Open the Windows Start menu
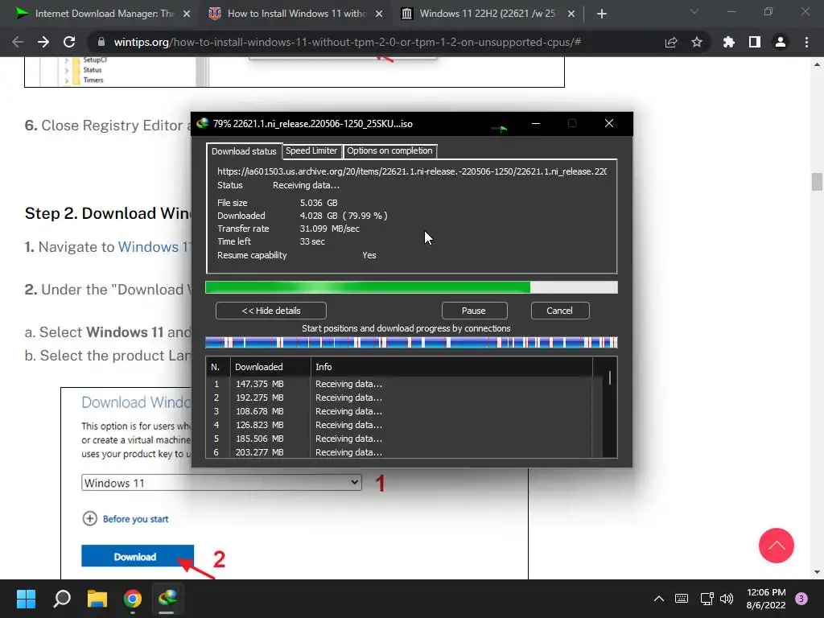The height and width of the screenshot is (618, 824). tap(26, 599)
